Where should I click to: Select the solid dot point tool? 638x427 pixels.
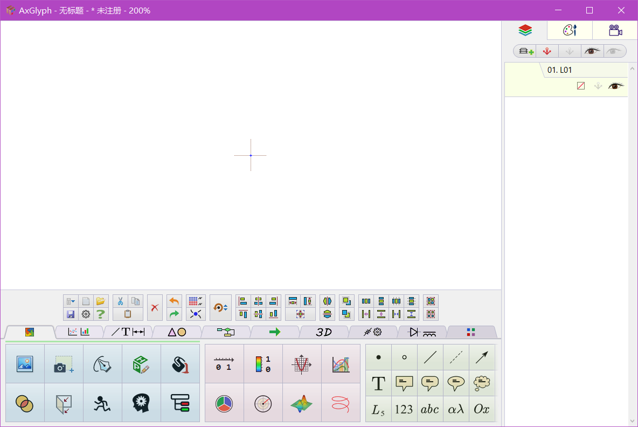click(378, 357)
